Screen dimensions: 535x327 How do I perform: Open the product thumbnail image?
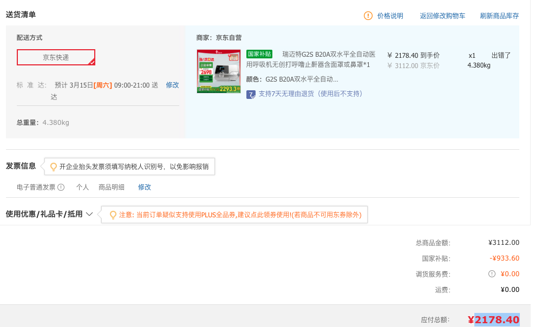tap(219, 71)
